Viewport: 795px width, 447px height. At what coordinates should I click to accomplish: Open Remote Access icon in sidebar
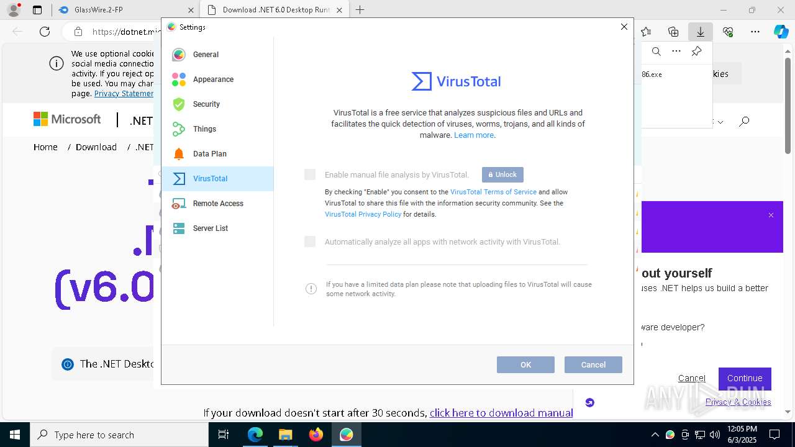click(x=179, y=204)
